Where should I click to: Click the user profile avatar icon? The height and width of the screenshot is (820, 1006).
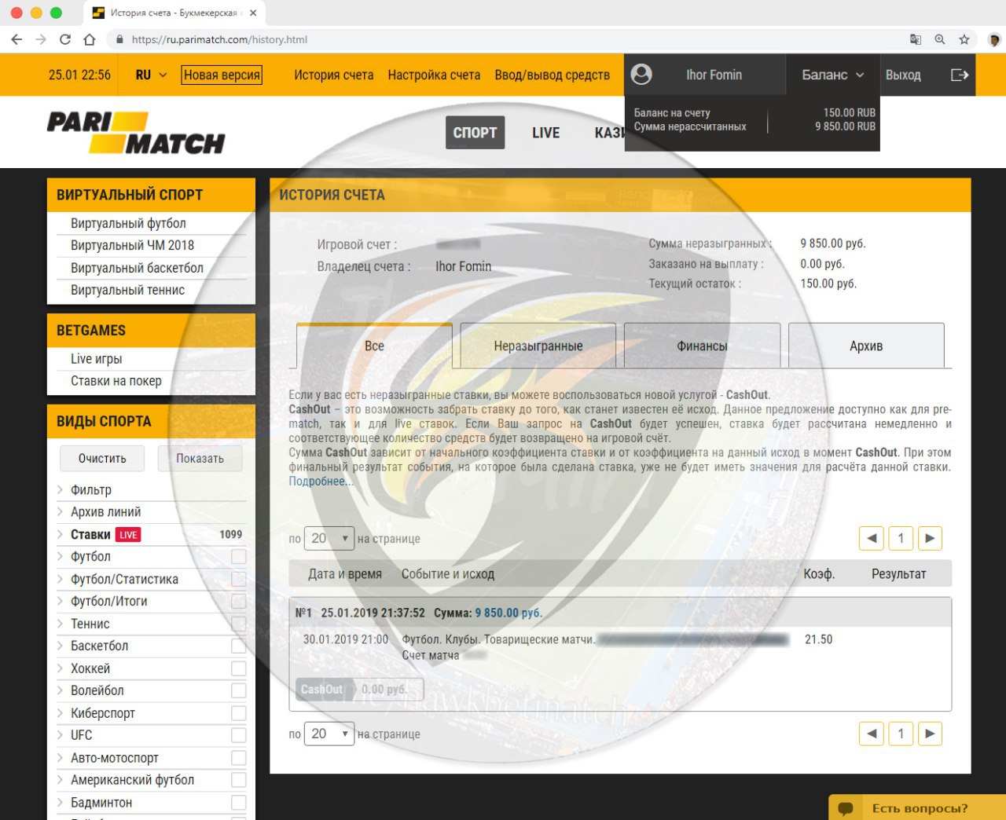pos(641,75)
